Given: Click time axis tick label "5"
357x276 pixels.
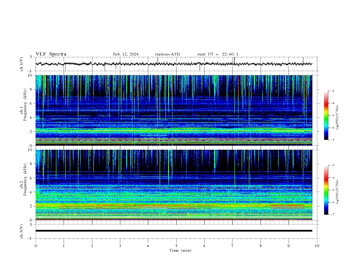Looking at the screenshot, I should pos(176,246).
